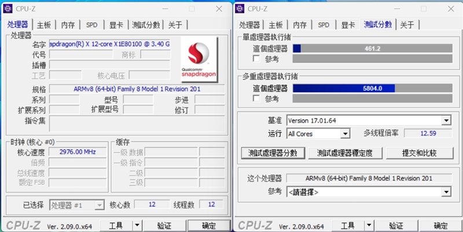Enable the multi-thread 參考 checkbox
463x232 pixels.
[256, 98]
